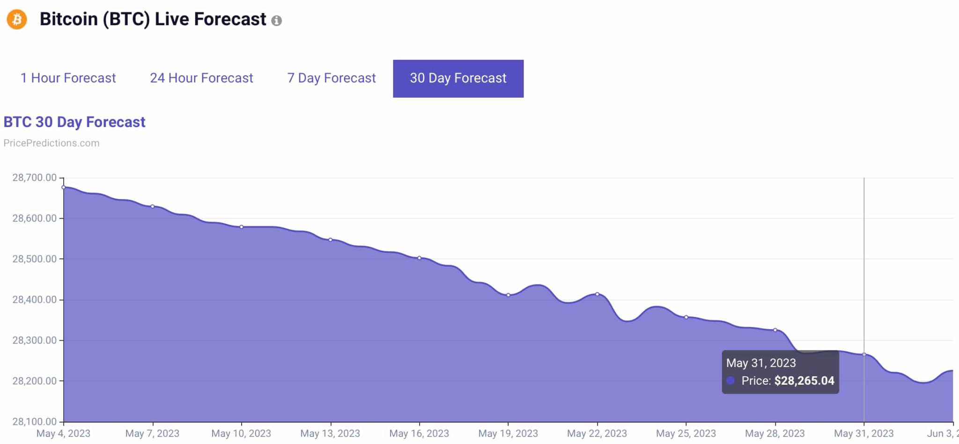959x444 pixels.
Task: Switch to the 1 Hour Forecast tab
Action: tap(68, 78)
